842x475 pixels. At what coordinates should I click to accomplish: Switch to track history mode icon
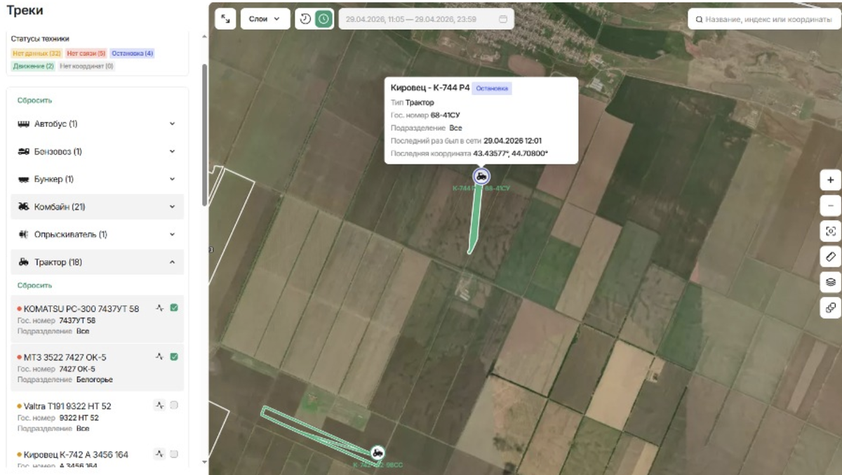(x=305, y=19)
